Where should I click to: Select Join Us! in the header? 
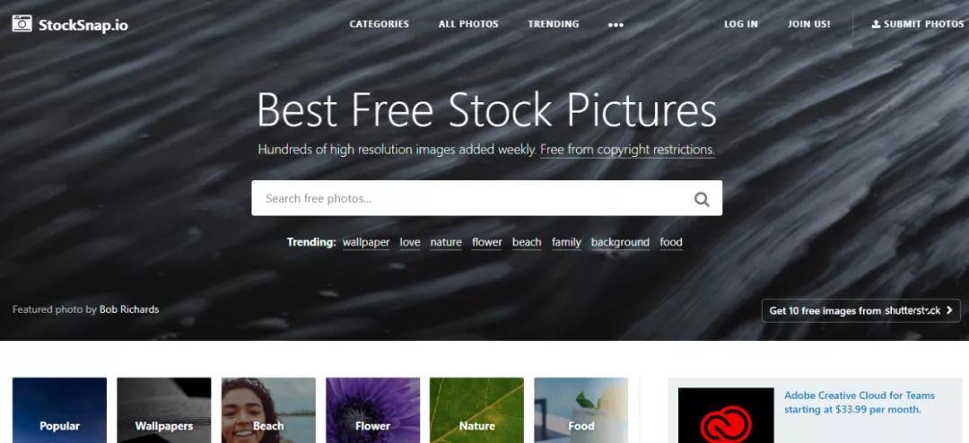(809, 24)
